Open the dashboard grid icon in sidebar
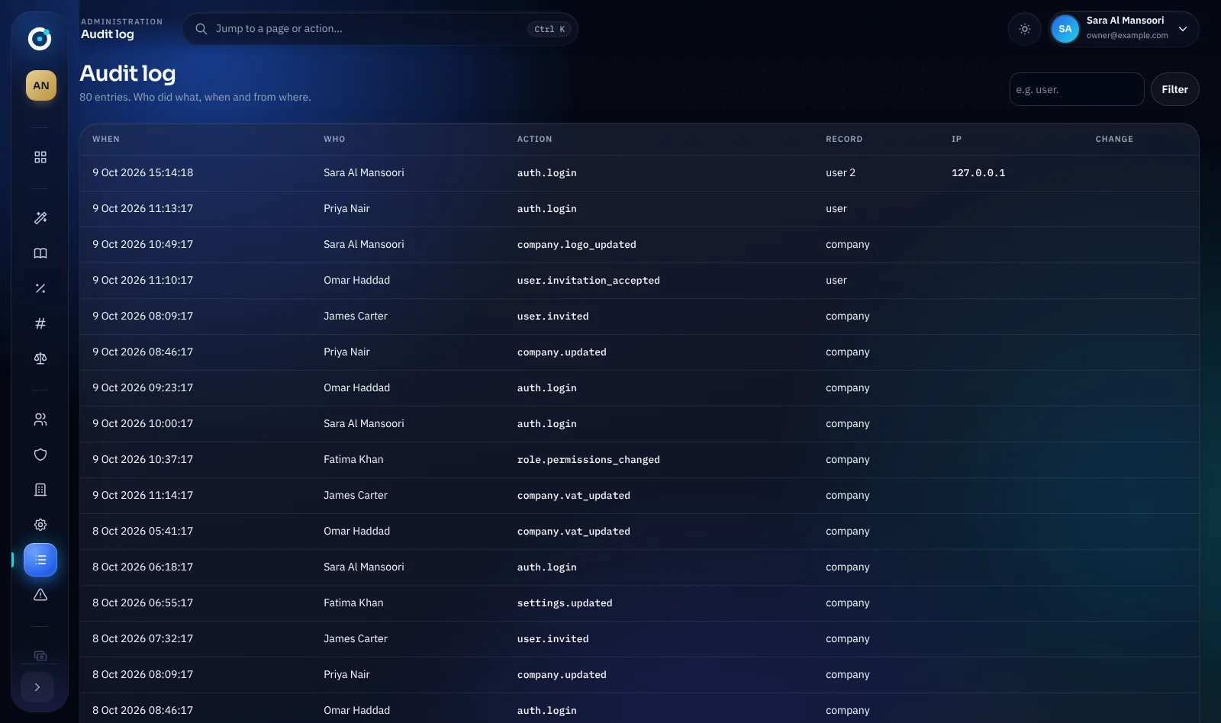Viewport: 1221px width, 723px height. point(40,157)
